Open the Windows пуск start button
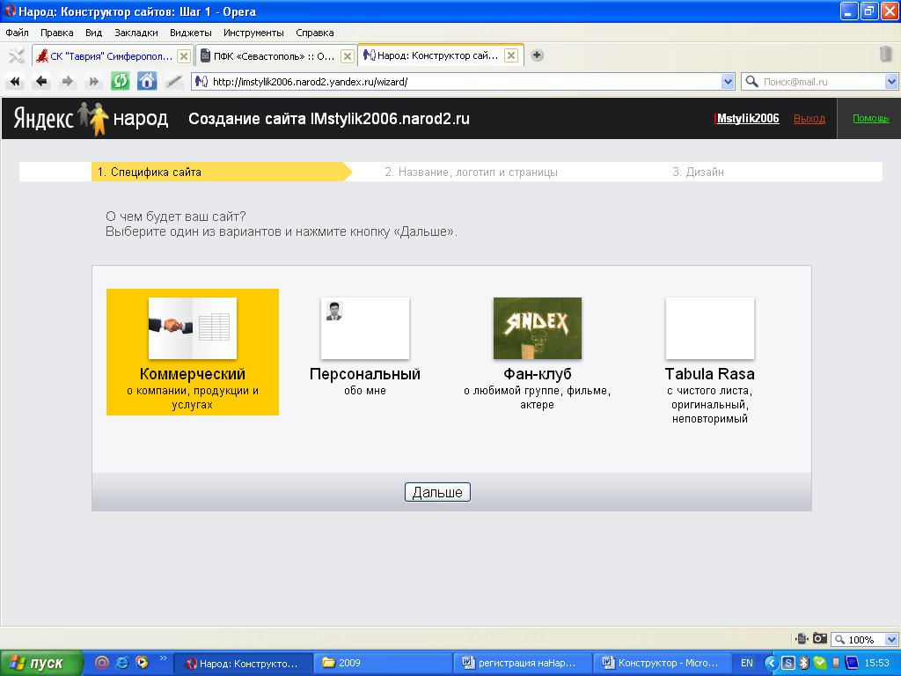 pos(41,663)
